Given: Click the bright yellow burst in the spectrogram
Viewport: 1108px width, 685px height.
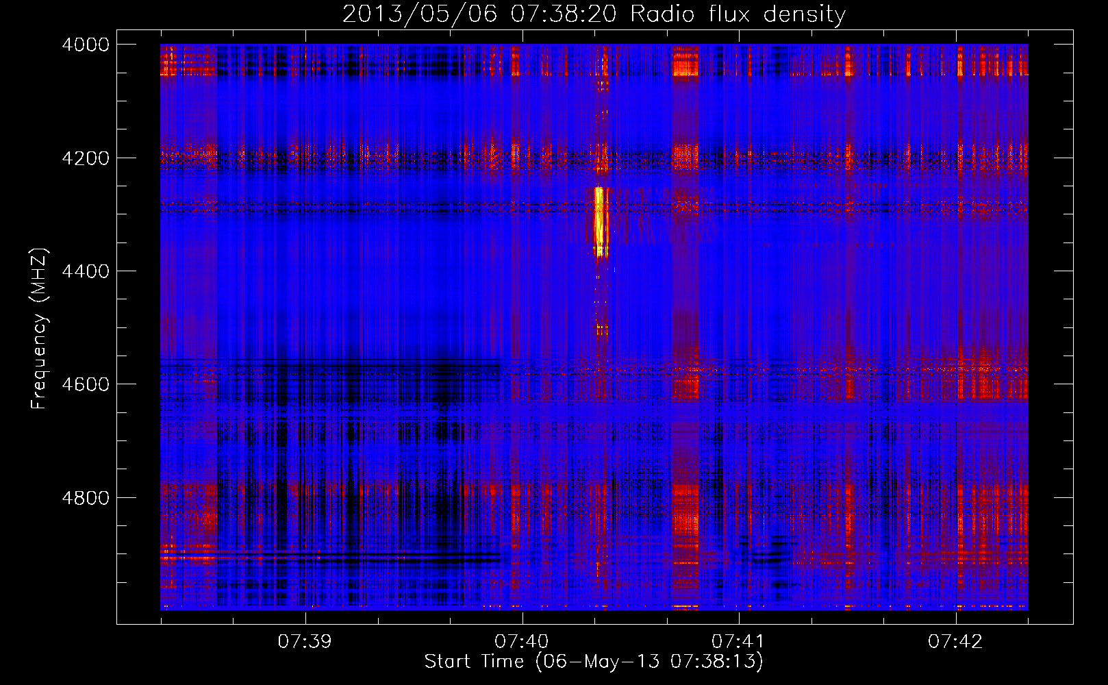Looking at the screenshot, I should [x=601, y=221].
